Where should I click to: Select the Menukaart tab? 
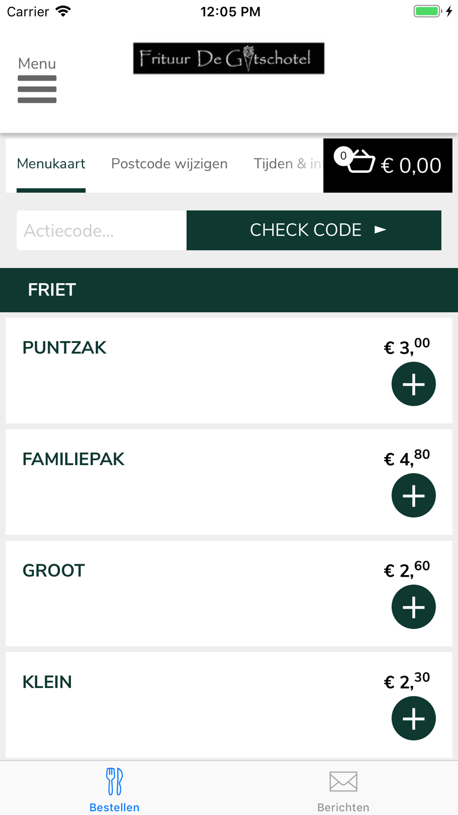click(x=51, y=164)
